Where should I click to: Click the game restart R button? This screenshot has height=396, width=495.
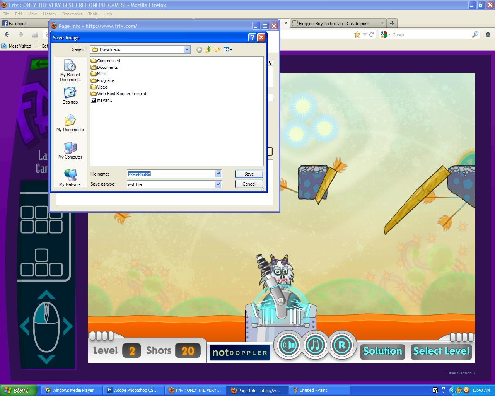(x=342, y=345)
